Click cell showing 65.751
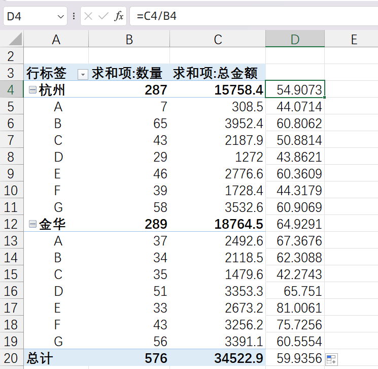The width and height of the screenshot is (378, 369). click(x=295, y=291)
